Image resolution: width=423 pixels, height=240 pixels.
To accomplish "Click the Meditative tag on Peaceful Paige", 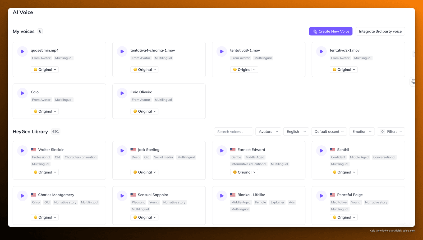I will click(339, 202).
